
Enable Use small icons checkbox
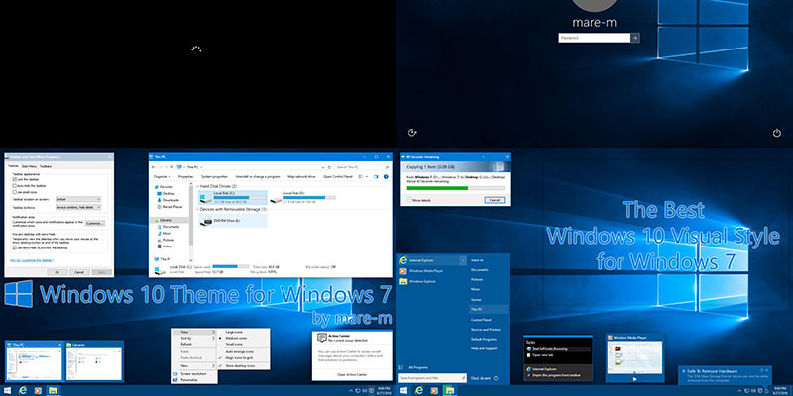point(14,192)
